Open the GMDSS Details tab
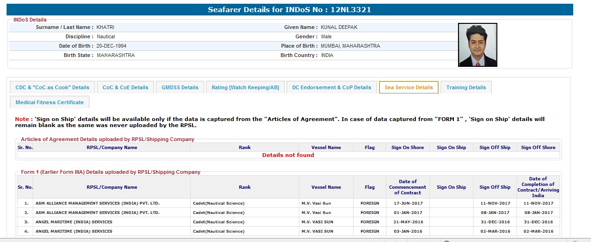The height and width of the screenshot is (242, 591). pyautogui.click(x=180, y=87)
